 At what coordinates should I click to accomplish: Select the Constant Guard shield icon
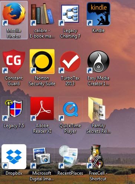14,61
